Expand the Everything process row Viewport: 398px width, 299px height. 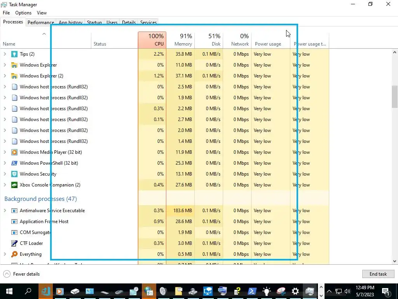pyautogui.click(x=5, y=254)
